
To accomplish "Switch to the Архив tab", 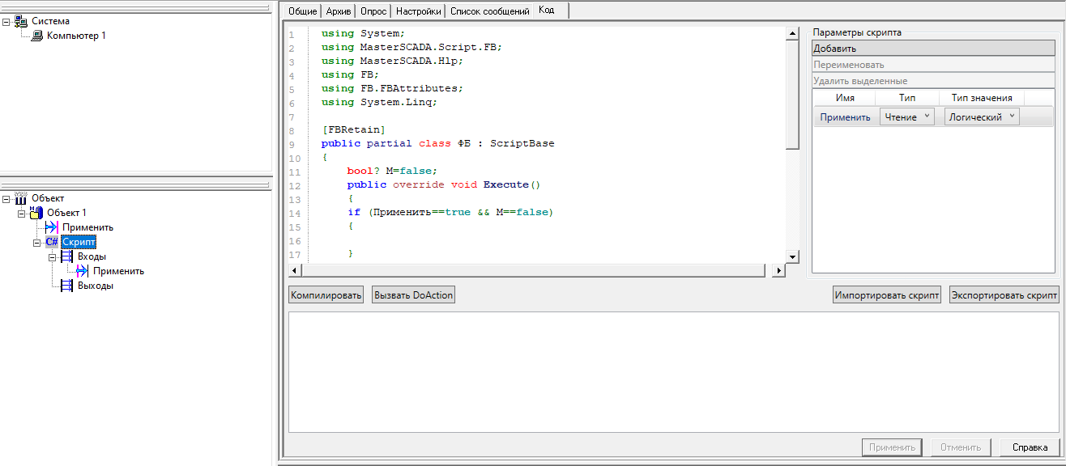I will [x=339, y=11].
